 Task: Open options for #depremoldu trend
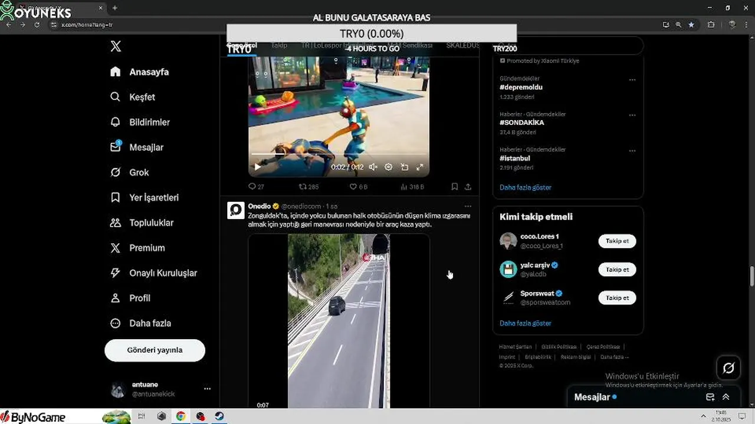point(632,79)
